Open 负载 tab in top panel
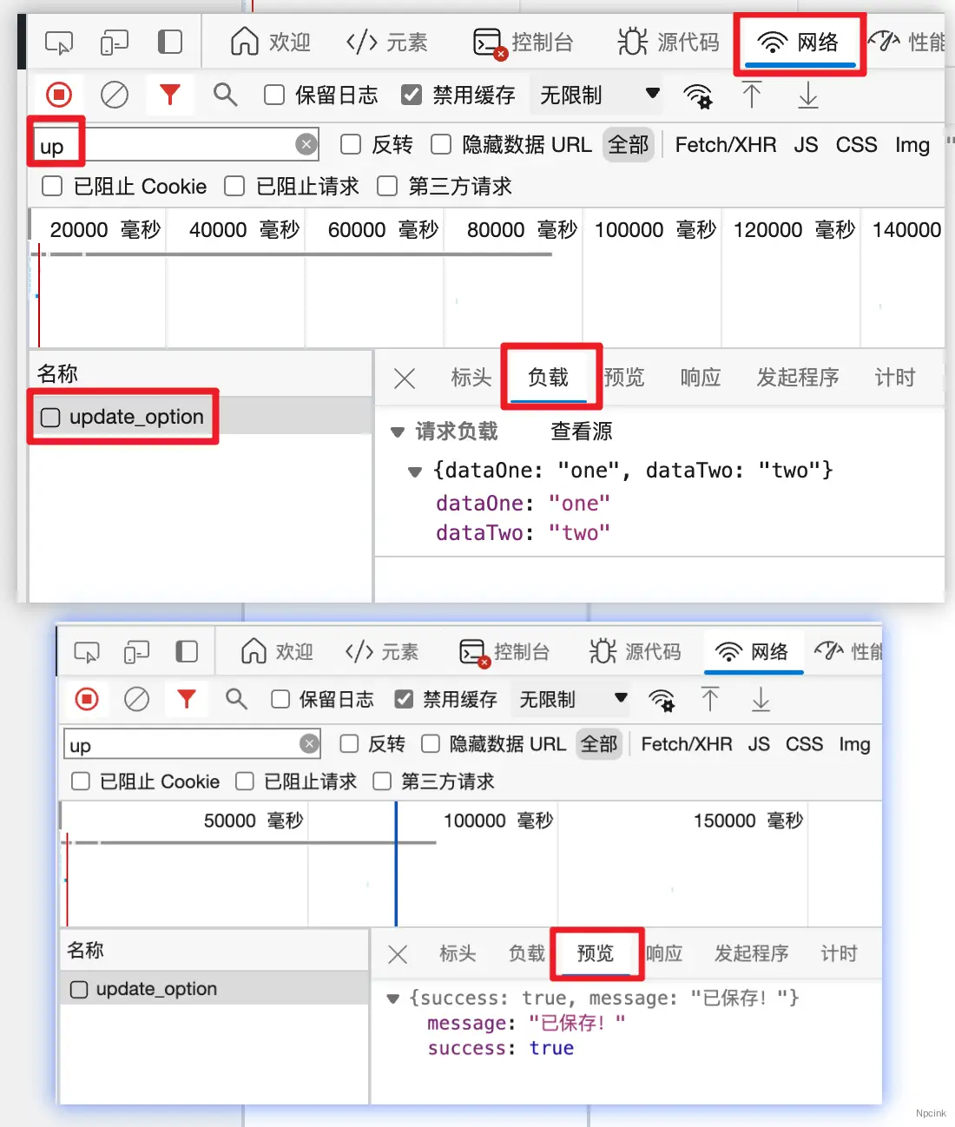The image size is (955, 1127). (x=548, y=377)
